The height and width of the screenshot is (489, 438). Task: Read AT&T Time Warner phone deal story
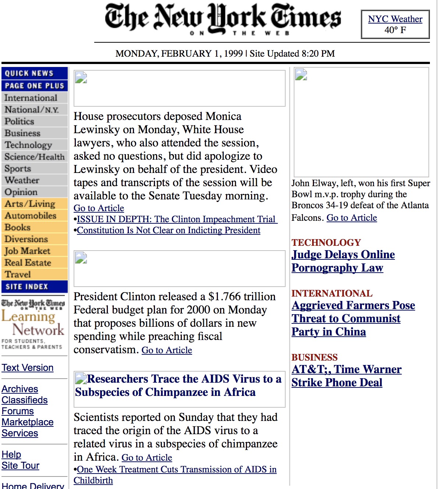click(346, 376)
